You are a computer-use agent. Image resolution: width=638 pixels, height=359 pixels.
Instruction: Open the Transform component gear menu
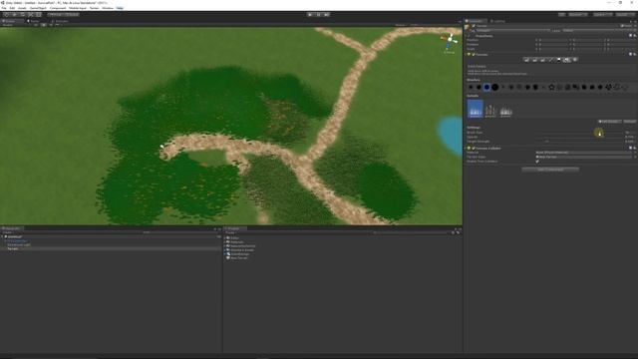(x=635, y=36)
